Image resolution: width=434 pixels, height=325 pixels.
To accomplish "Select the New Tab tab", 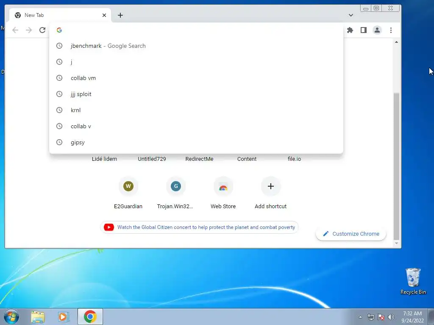I will tap(60, 15).
